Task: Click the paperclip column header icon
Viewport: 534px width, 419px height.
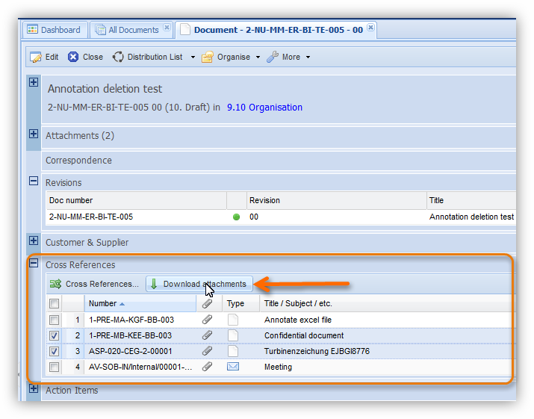Action: click(207, 303)
